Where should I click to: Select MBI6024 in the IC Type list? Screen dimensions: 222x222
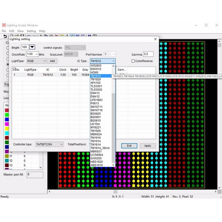tap(101, 134)
